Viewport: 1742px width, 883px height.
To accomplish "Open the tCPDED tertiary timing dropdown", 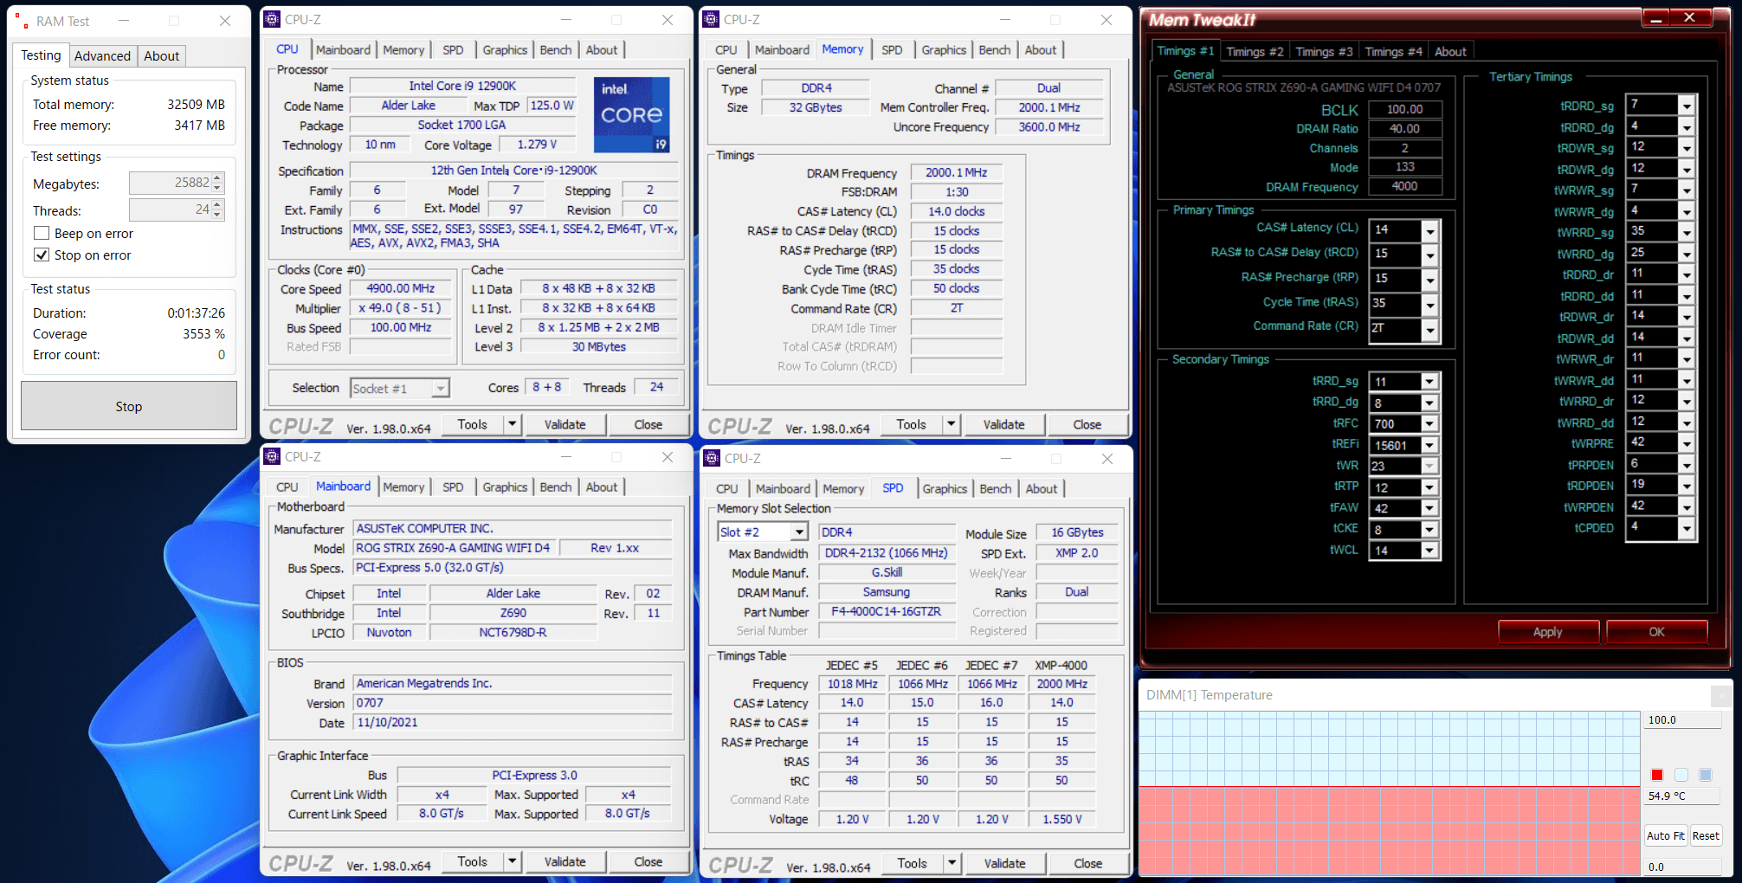I will [1687, 528].
